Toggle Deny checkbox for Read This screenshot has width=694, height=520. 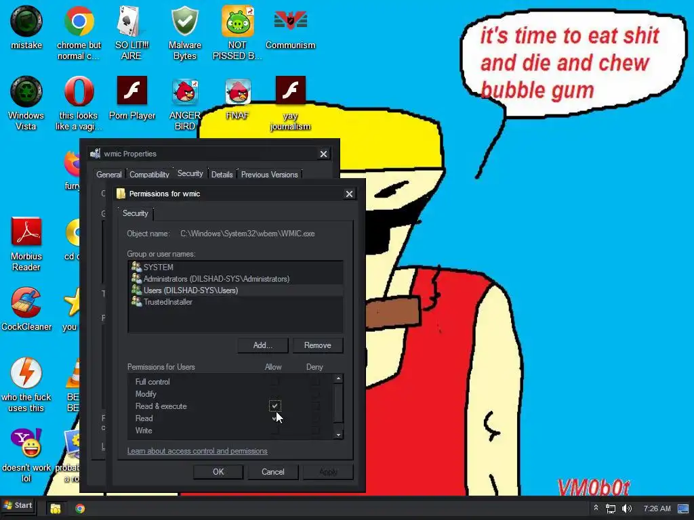pos(315,418)
